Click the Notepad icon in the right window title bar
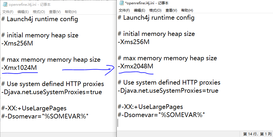Viewport: 273px width, 137px height. click(x=121, y=3)
